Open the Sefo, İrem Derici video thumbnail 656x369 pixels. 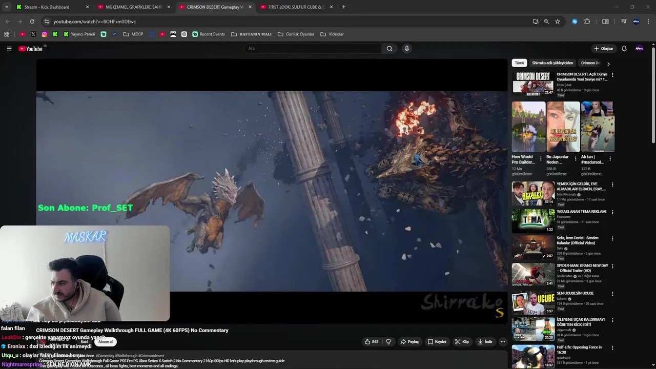[x=533, y=247]
